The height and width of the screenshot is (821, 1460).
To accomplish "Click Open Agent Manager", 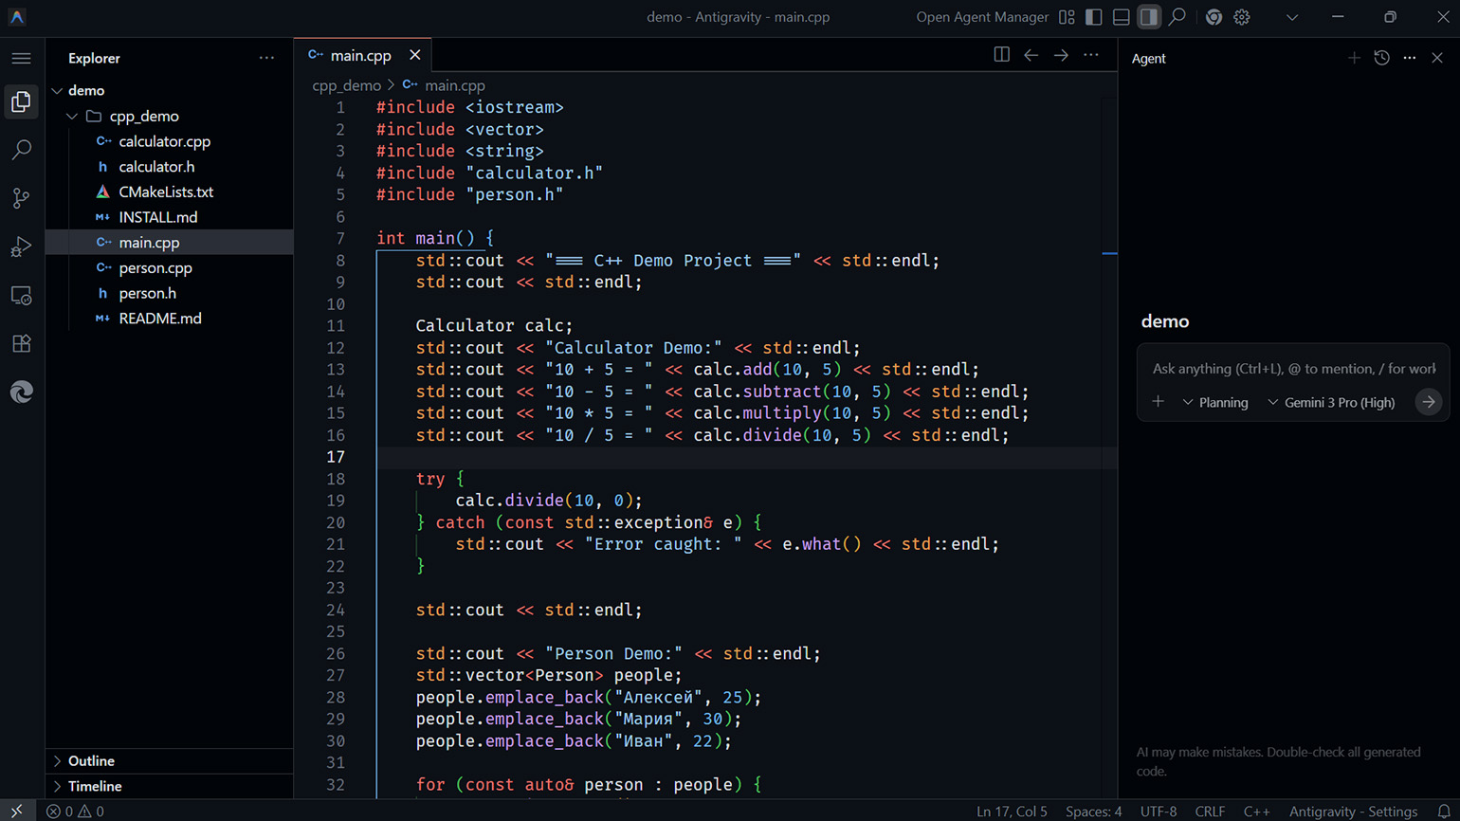I will (x=981, y=17).
